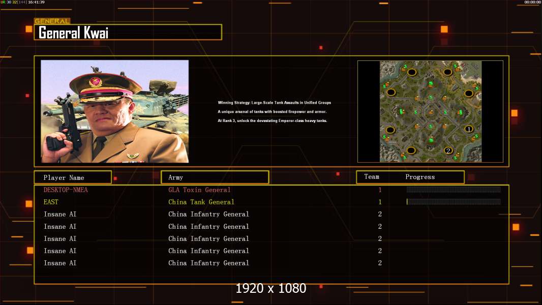Viewport: 542px width, 305px height.
Task: Click the 'At Rank 3' Emperor tanks line
Action: click(x=273, y=120)
